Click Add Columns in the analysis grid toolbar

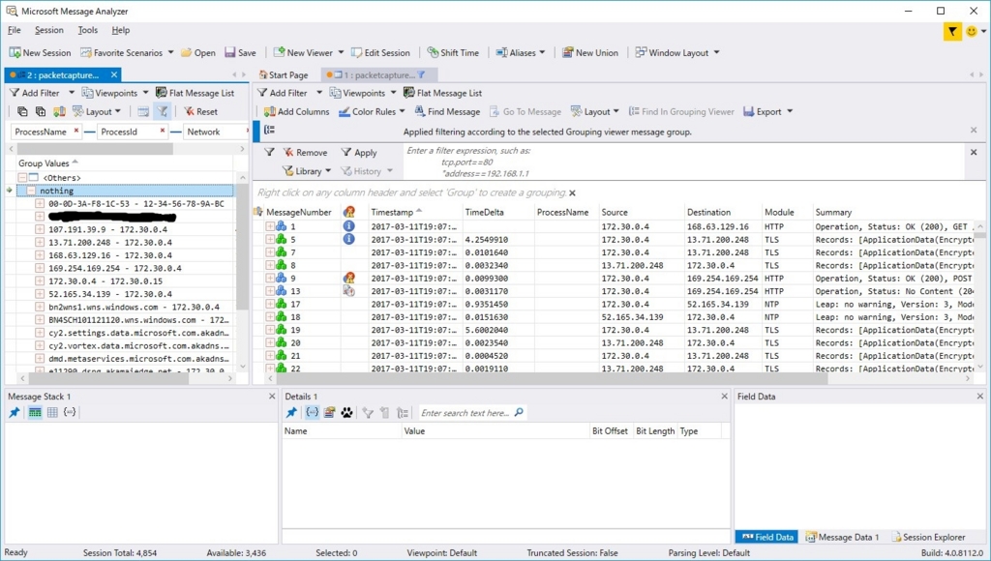296,111
